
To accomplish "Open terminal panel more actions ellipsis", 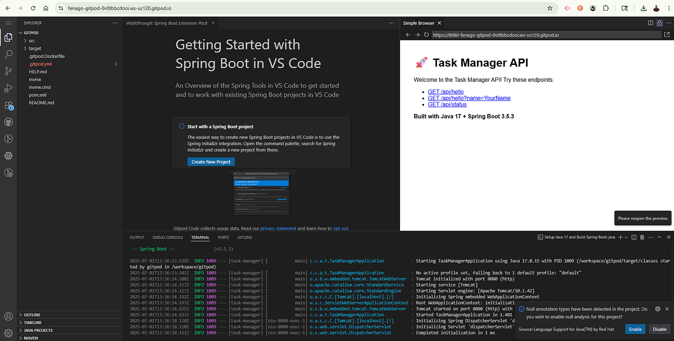I will click(x=650, y=237).
